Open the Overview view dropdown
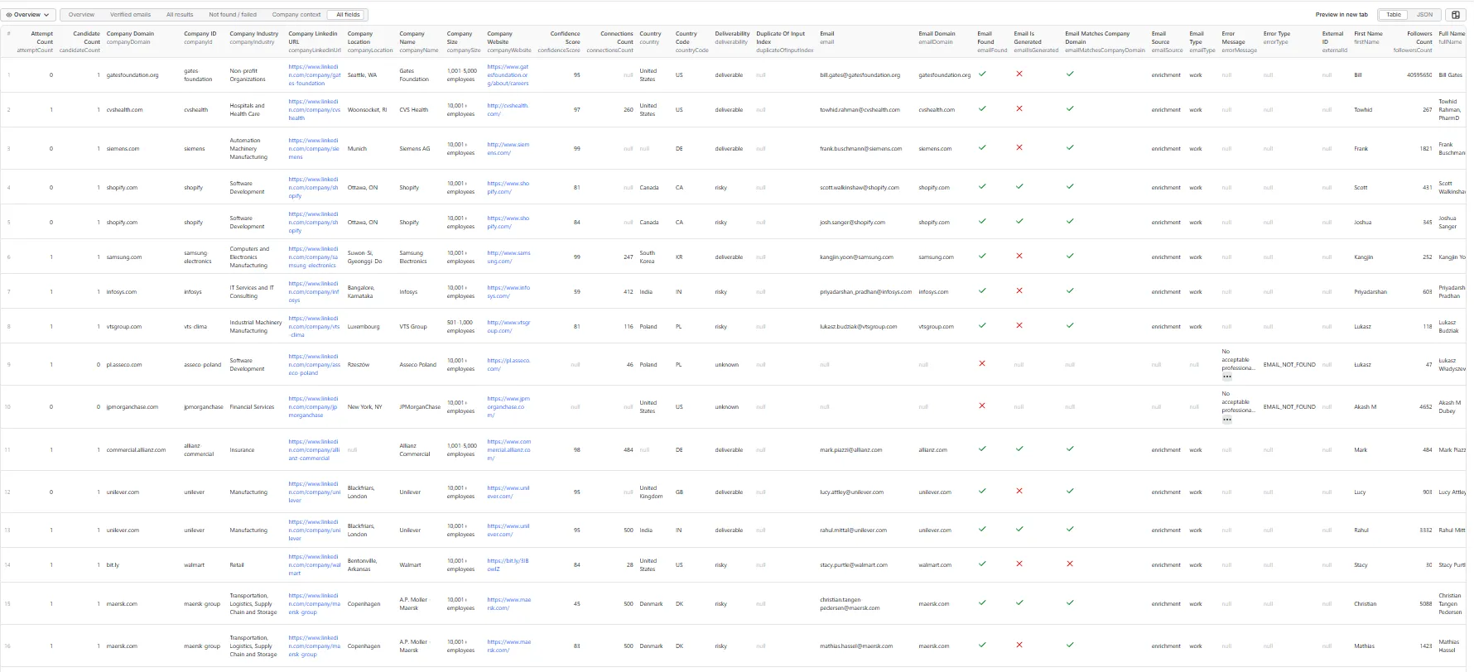Screen dimensions: 1474x672 coord(29,14)
